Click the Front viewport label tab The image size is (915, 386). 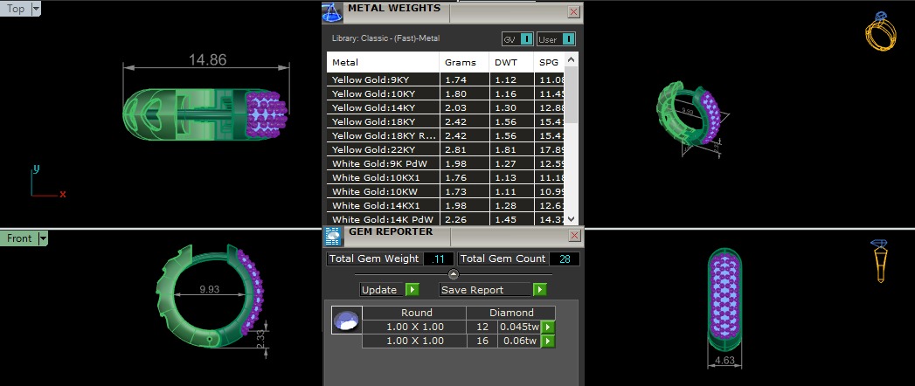pos(18,238)
